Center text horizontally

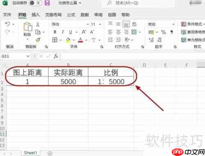point(118,32)
